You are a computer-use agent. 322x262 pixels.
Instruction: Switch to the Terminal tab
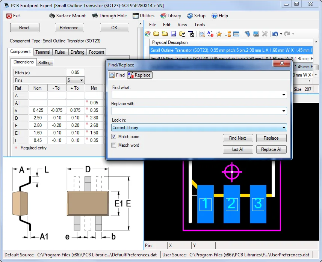pos(43,52)
